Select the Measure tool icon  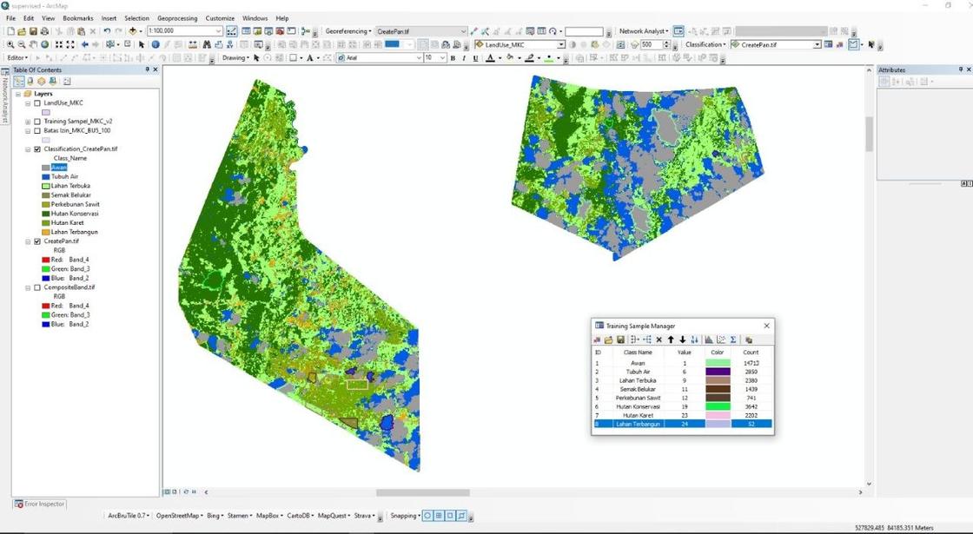click(192, 44)
